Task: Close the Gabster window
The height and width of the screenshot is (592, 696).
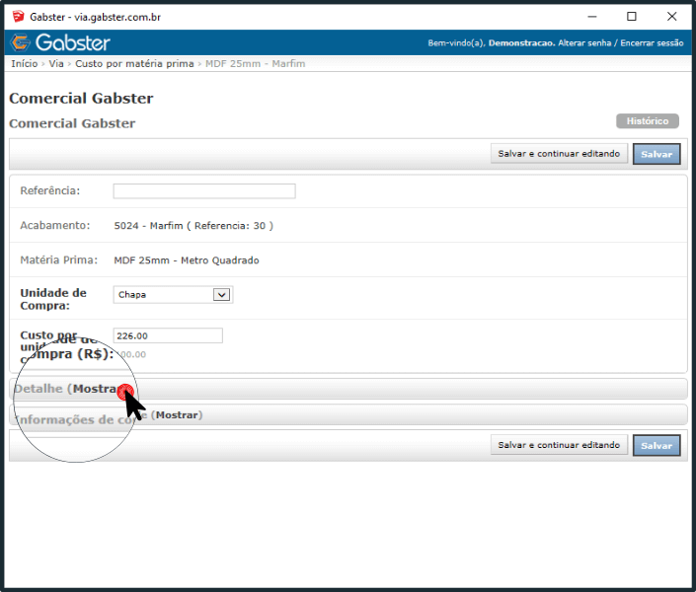Action: (671, 17)
